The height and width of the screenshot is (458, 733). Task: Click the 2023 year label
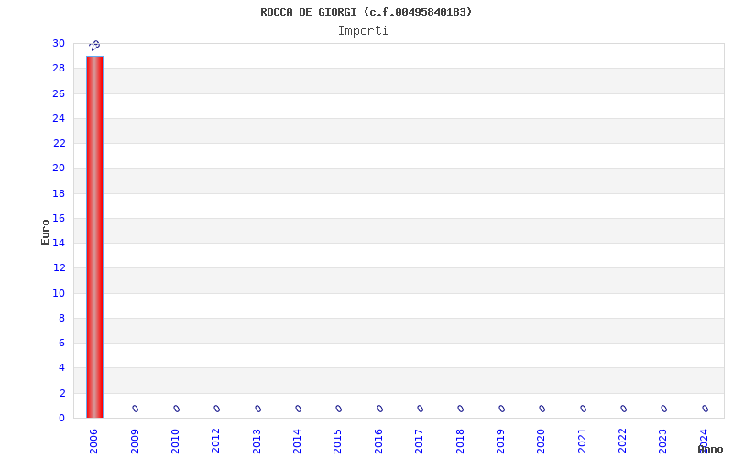662,442
